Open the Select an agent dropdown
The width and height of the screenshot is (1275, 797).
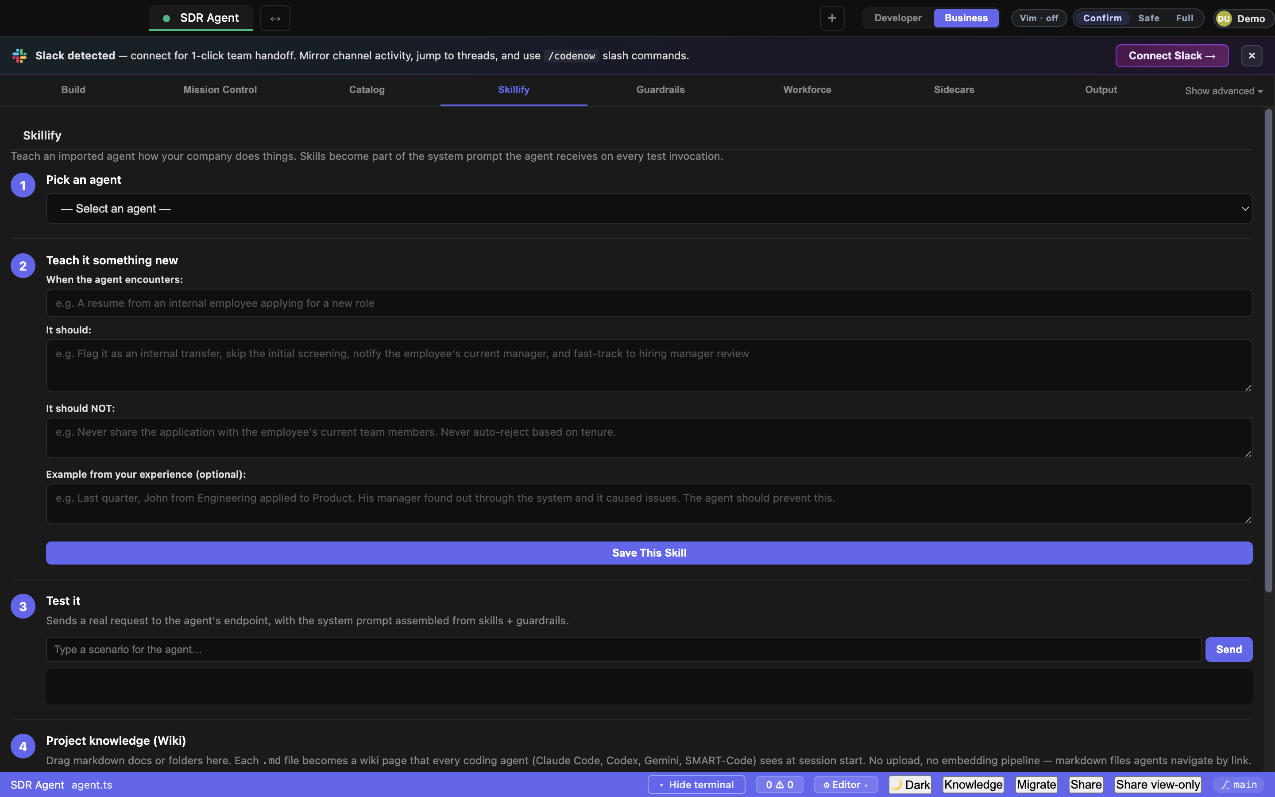tap(649, 209)
